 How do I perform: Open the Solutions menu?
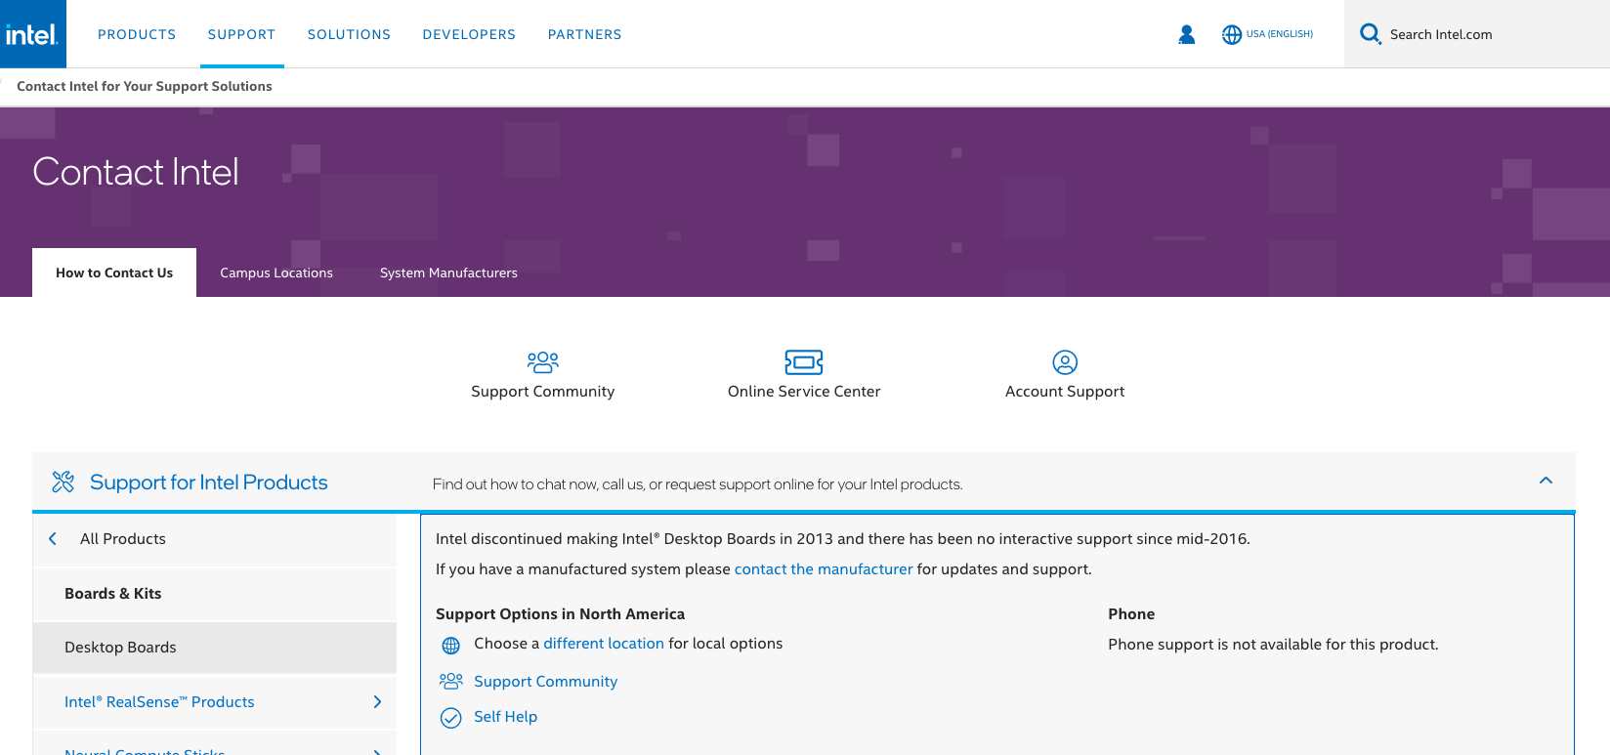tap(349, 34)
